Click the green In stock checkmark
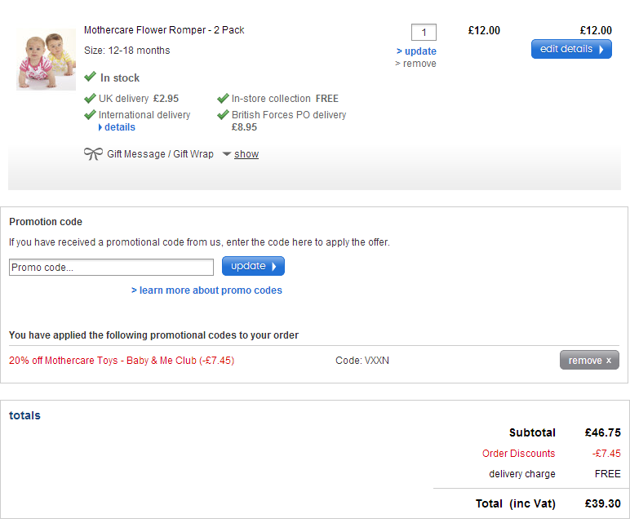630x523 pixels. (90, 77)
